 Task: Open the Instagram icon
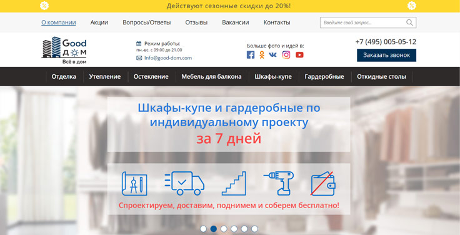click(x=286, y=55)
